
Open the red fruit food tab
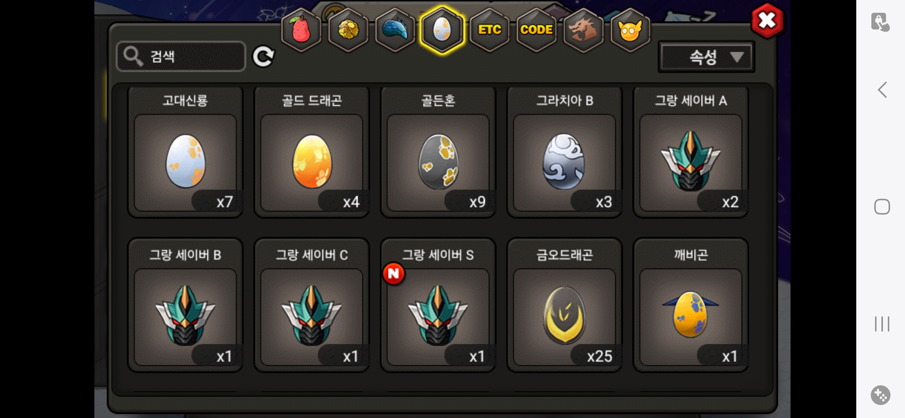pos(301,30)
